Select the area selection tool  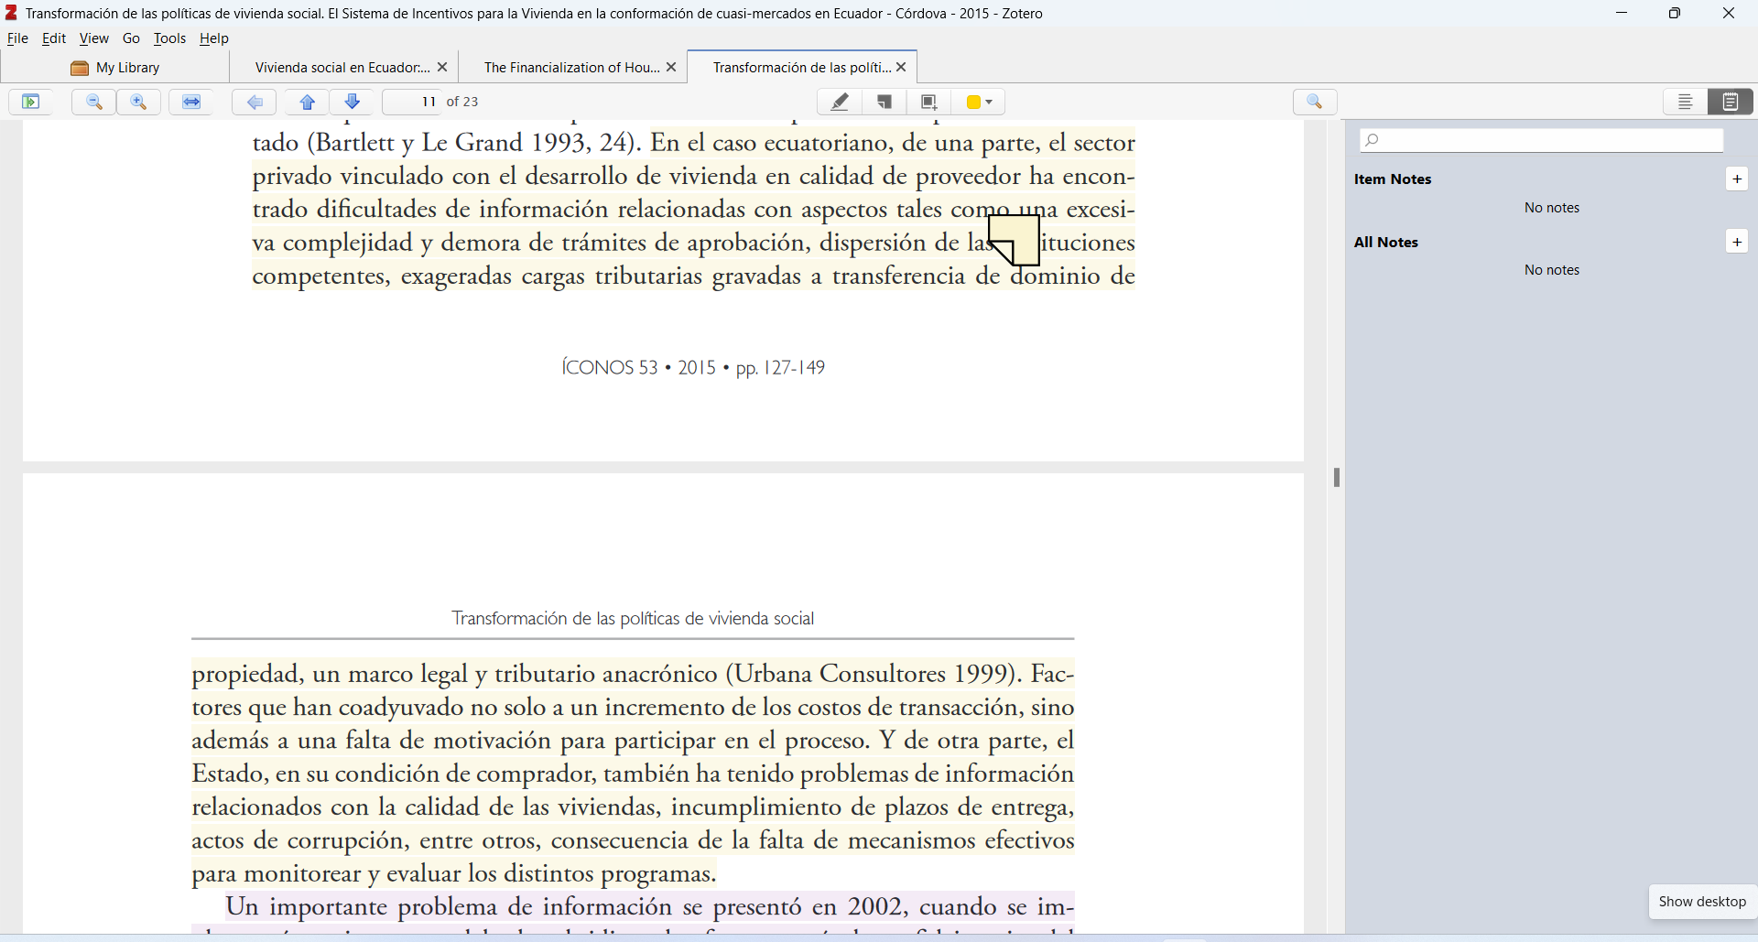[929, 102]
